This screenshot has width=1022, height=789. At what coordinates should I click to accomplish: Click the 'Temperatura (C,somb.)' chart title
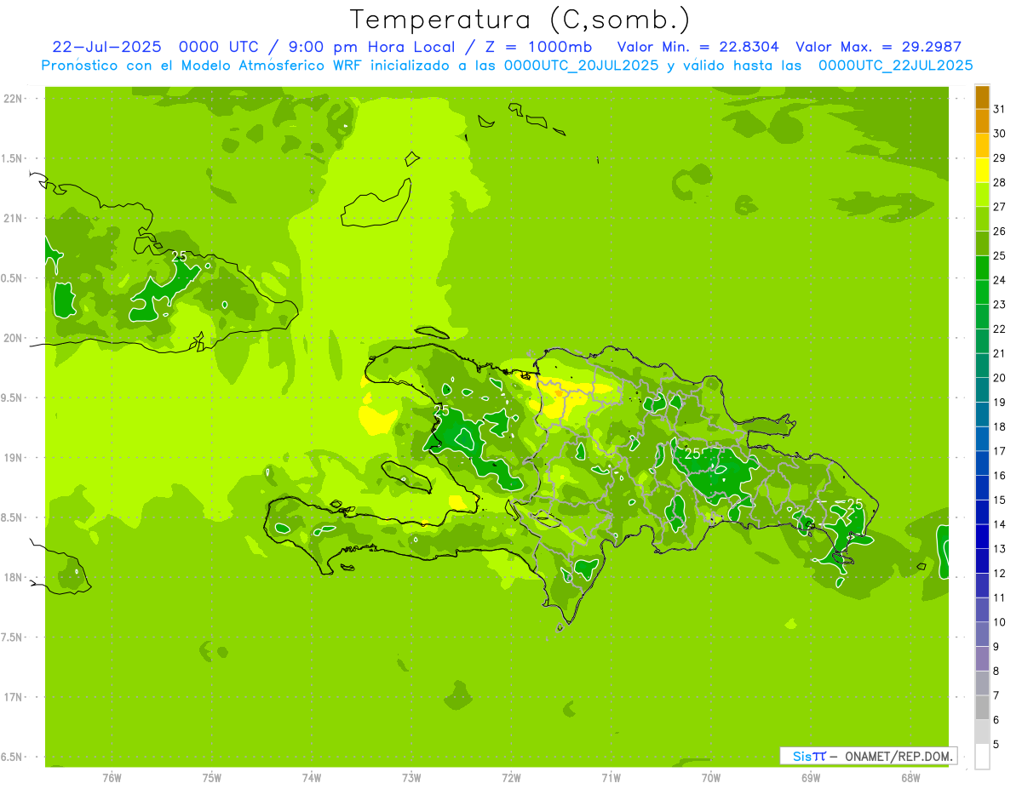tap(520, 20)
